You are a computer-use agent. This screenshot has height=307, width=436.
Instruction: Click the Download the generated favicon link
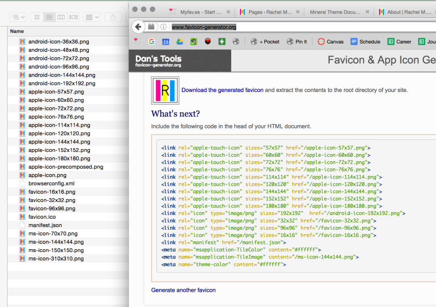pyautogui.click(x=222, y=90)
